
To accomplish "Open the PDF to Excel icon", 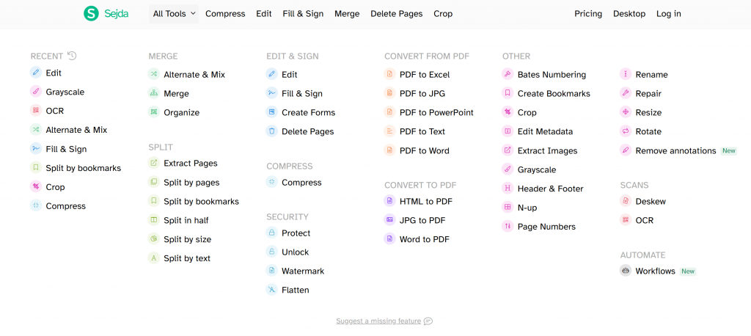I will coord(389,74).
